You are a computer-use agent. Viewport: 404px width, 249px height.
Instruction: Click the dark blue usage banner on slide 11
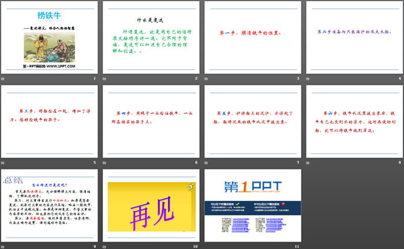coord(253,208)
